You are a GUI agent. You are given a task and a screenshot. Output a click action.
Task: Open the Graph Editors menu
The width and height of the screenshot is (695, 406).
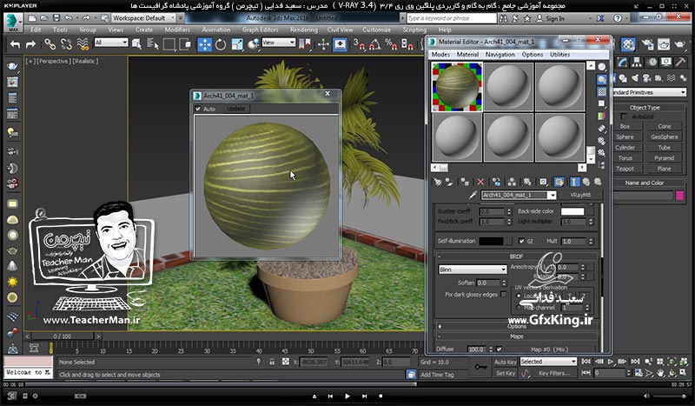click(260, 30)
